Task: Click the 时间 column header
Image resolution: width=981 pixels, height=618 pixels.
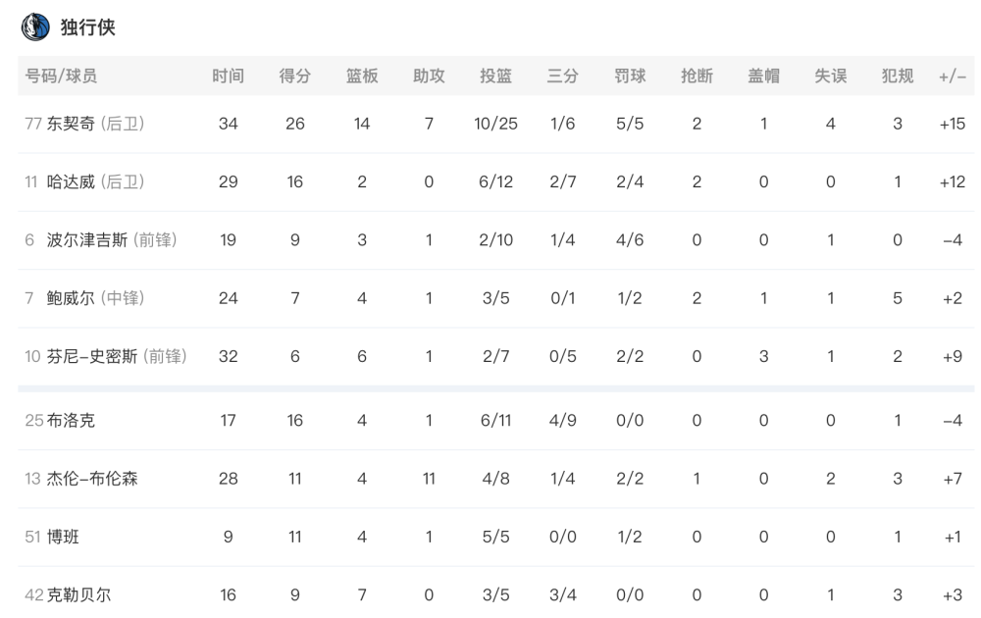Action: (x=228, y=77)
